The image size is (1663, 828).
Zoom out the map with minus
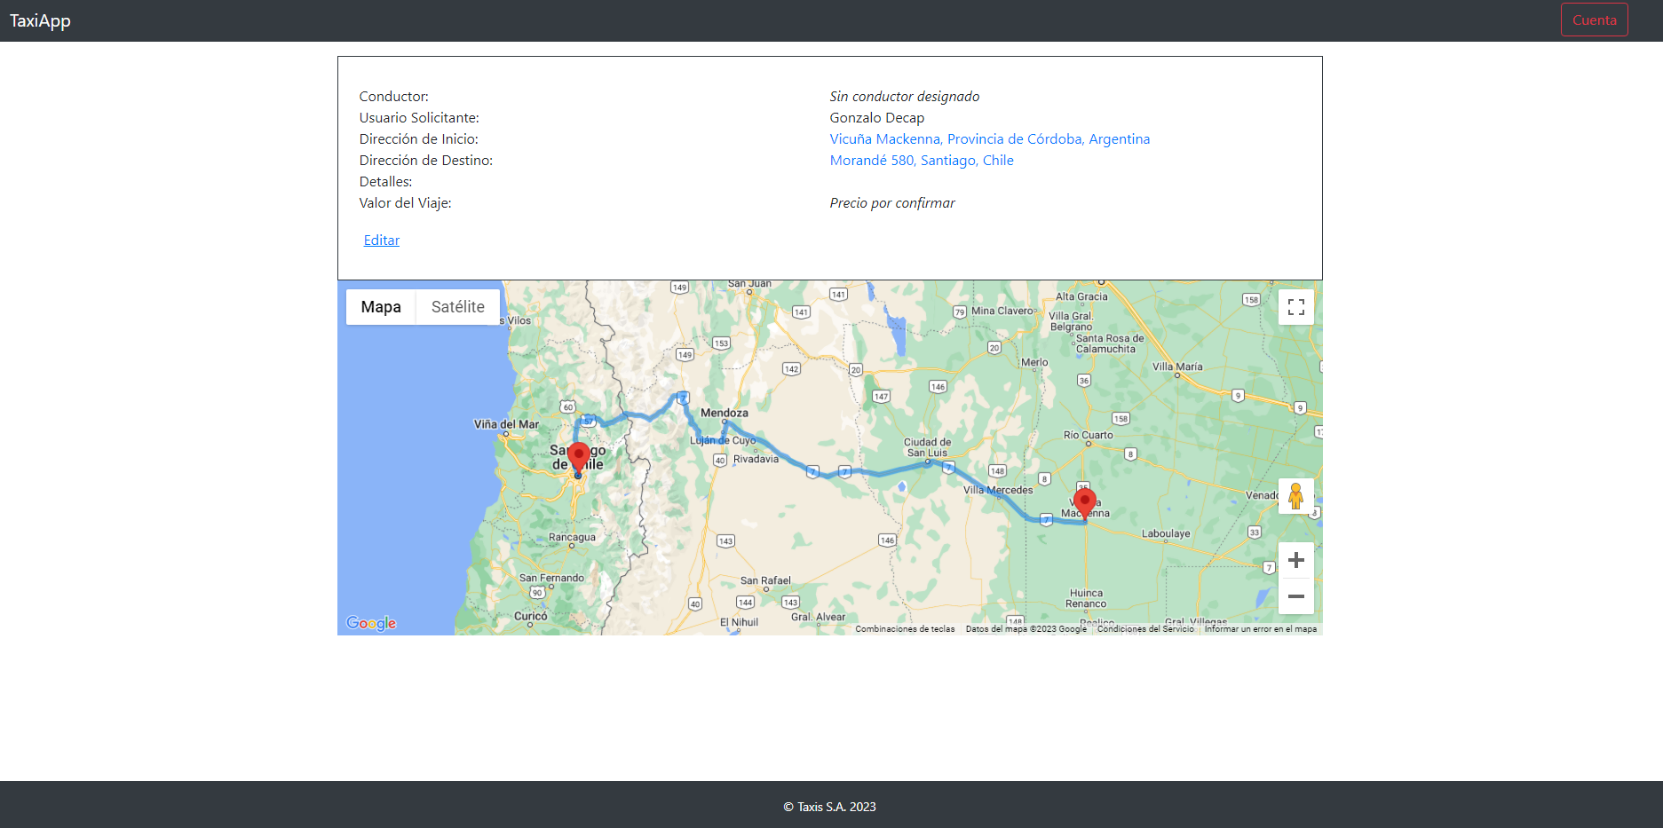tap(1295, 596)
